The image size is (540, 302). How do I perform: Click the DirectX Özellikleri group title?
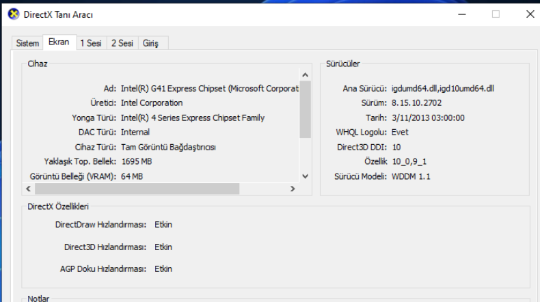(x=58, y=206)
